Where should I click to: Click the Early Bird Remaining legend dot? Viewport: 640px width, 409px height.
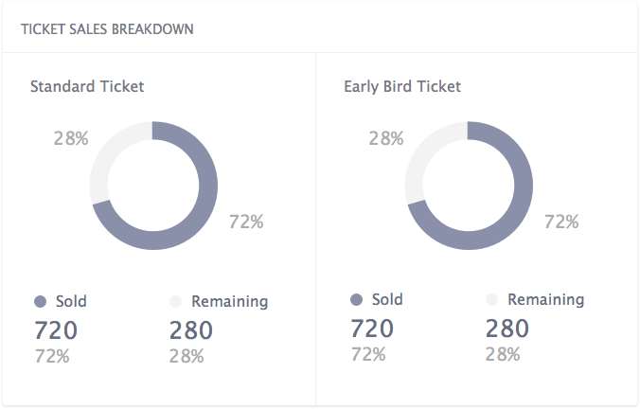(x=491, y=300)
